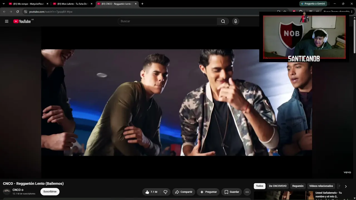Open the YouTube guide hamburger menu
Viewport: 356px width, 200px height.
pos(7,21)
